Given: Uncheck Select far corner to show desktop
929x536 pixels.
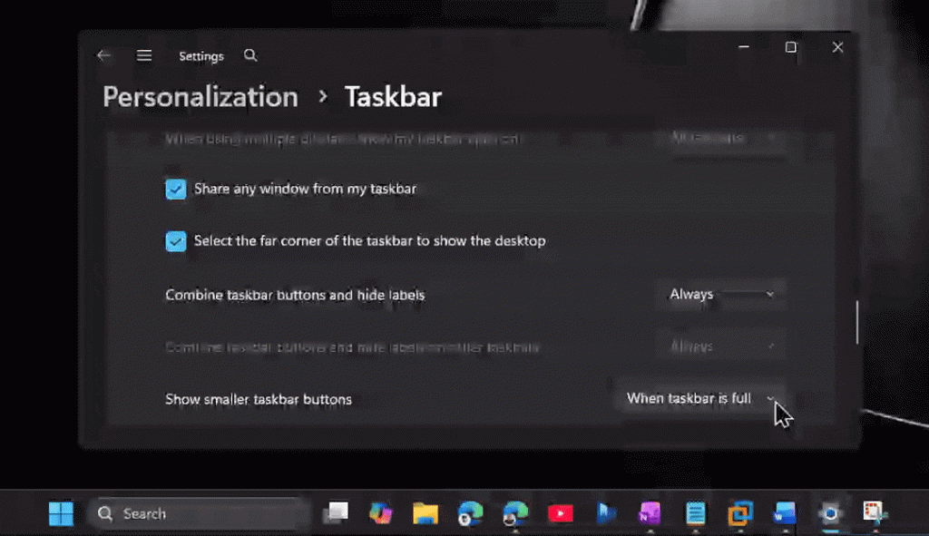Looking at the screenshot, I should click(175, 241).
